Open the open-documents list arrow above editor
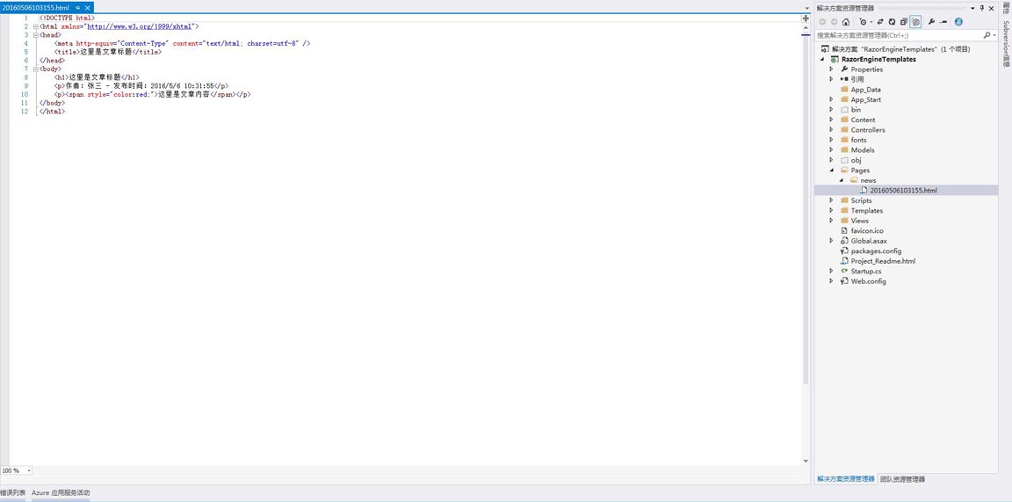This screenshot has width=1012, height=502. [x=806, y=9]
